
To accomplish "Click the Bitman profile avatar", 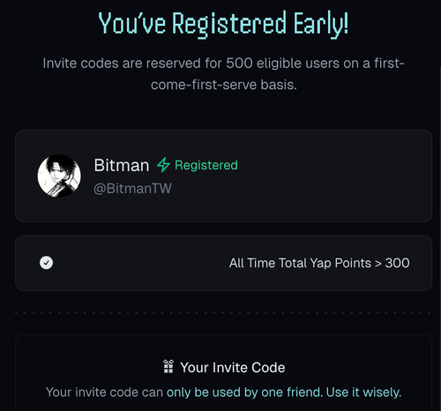I will pyautogui.click(x=59, y=176).
